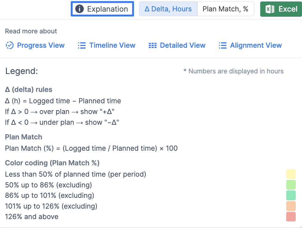Click the red 126% and above swatch
This screenshot has width=302, height=228.
pyautogui.click(x=291, y=217)
